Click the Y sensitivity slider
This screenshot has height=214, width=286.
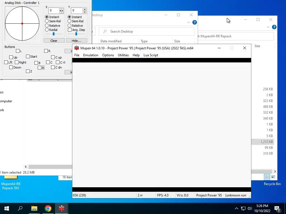pos(76,34)
